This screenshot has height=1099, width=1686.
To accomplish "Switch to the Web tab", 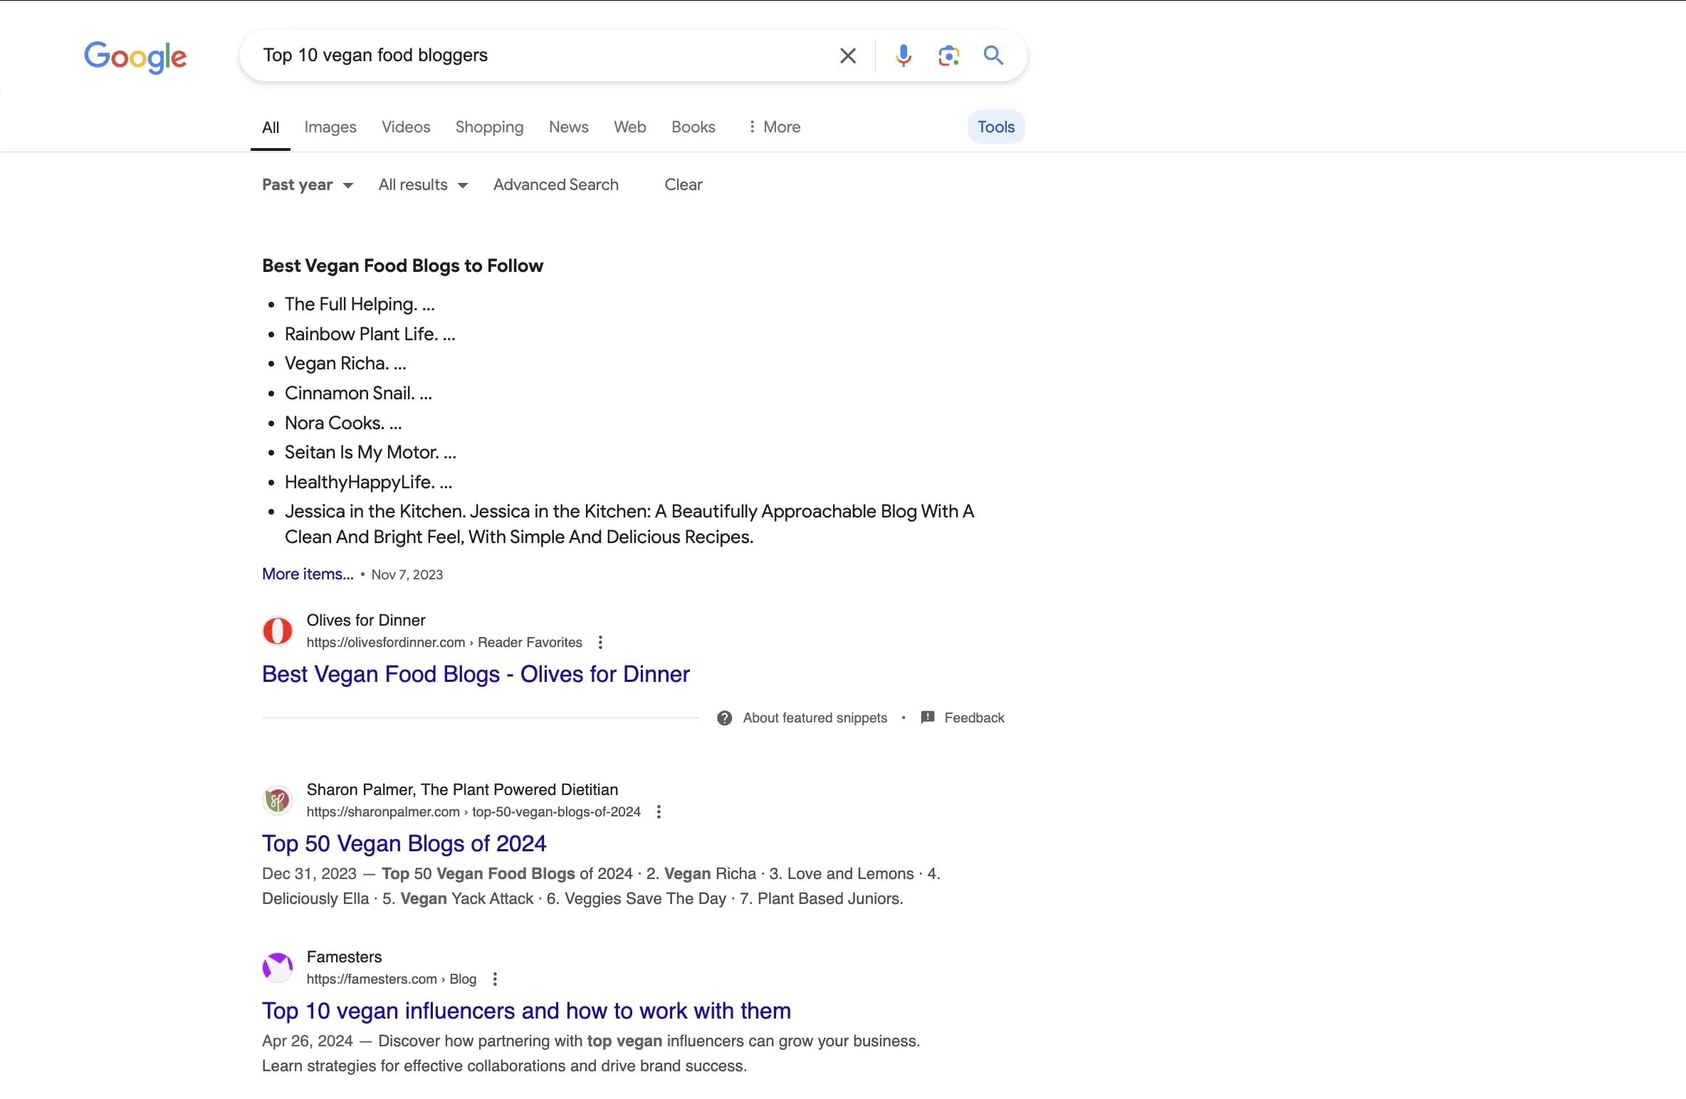I will point(629,127).
